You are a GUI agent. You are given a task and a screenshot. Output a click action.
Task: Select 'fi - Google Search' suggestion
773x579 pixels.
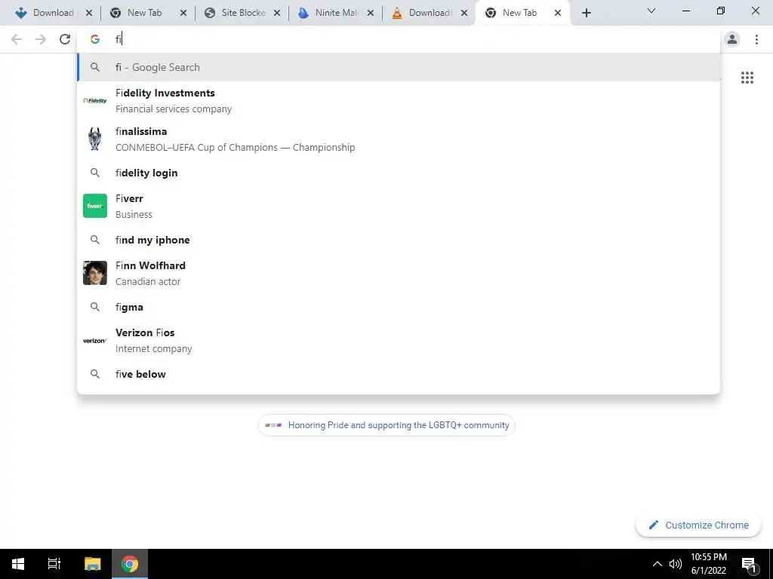click(399, 67)
